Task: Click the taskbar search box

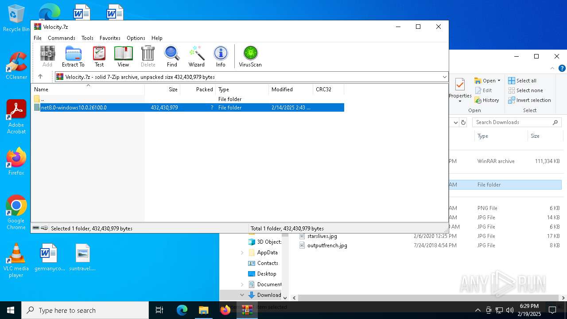Action: click(85, 310)
